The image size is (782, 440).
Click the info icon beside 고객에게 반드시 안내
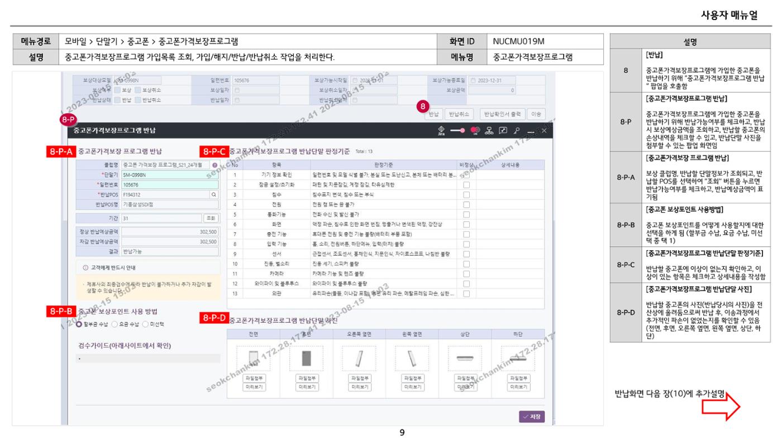click(85, 267)
